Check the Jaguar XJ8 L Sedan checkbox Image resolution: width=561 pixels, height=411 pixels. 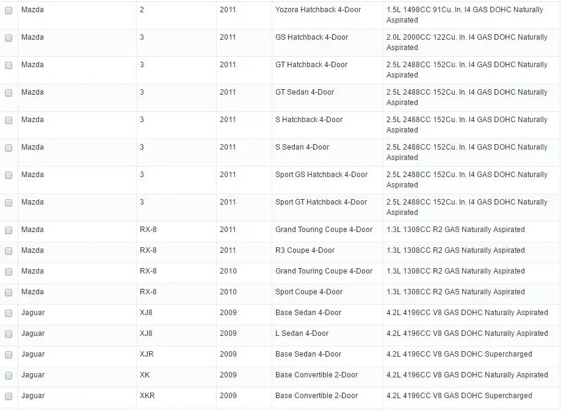coord(9,334)
